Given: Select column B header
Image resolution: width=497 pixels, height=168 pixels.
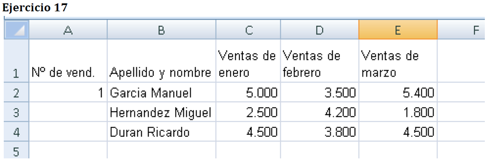Looking at the screenshot, I should click(x=162, y=30).
